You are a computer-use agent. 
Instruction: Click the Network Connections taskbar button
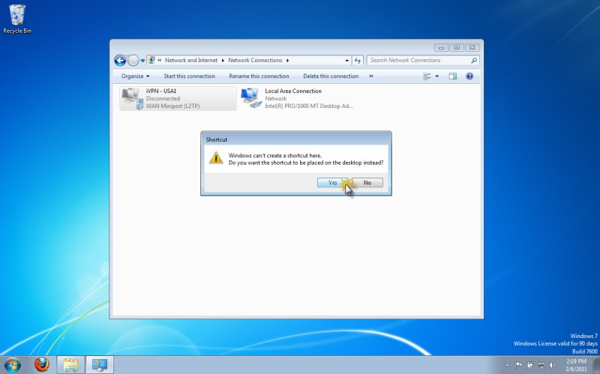click(x=100, y=365)
